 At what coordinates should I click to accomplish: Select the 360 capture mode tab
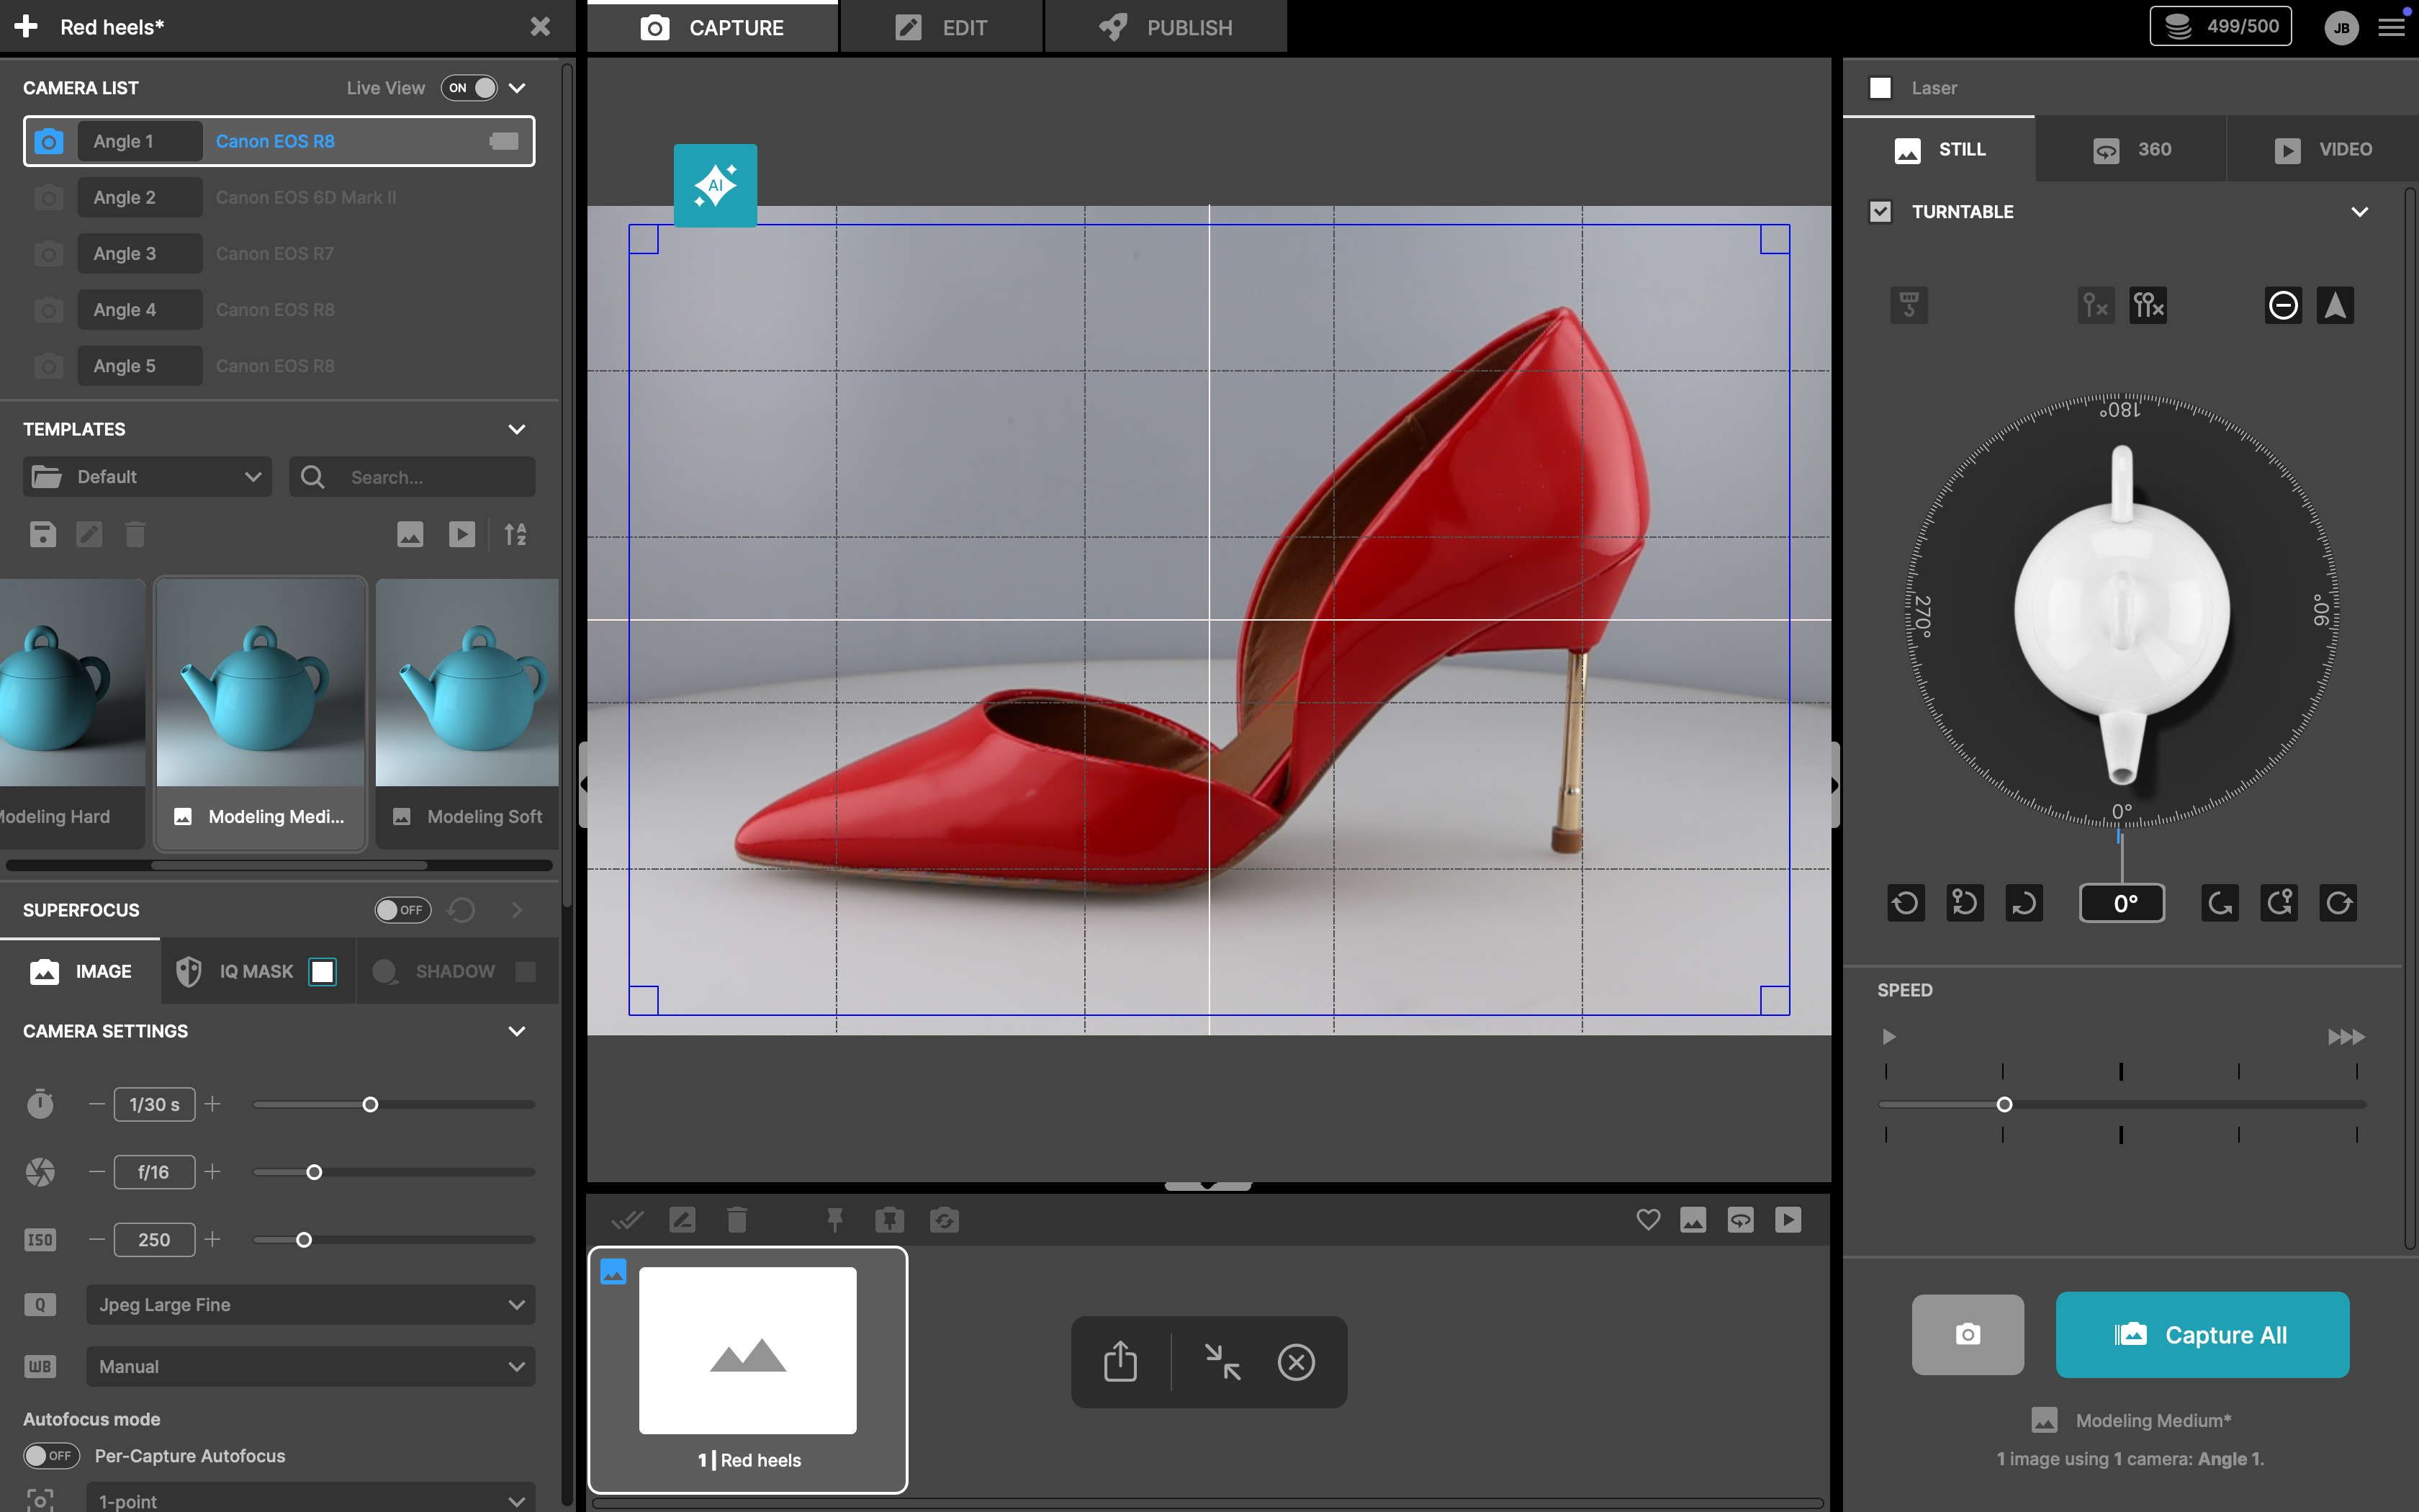[x=2131, y=149]
